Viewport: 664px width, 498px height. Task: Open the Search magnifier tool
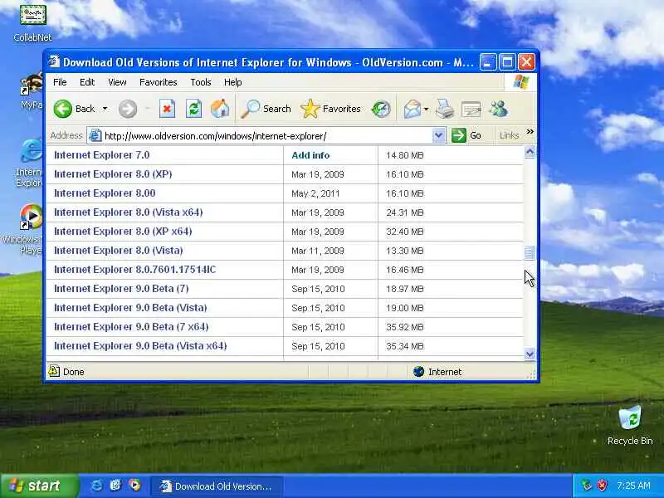266,109
